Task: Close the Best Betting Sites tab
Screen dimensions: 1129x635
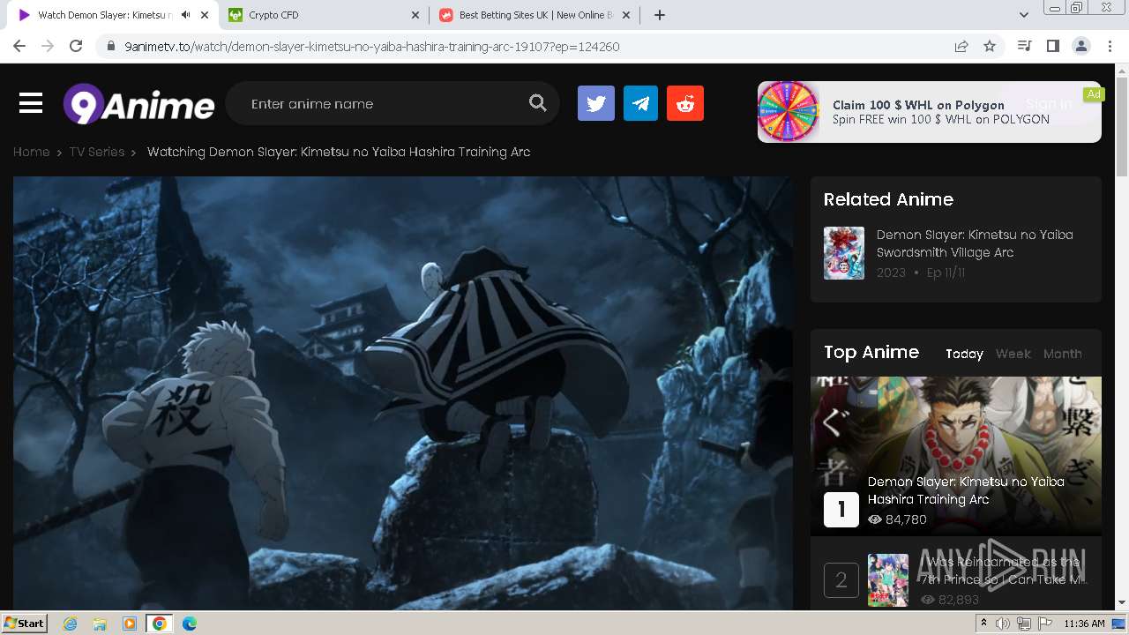Action: [x=627, y=15]
